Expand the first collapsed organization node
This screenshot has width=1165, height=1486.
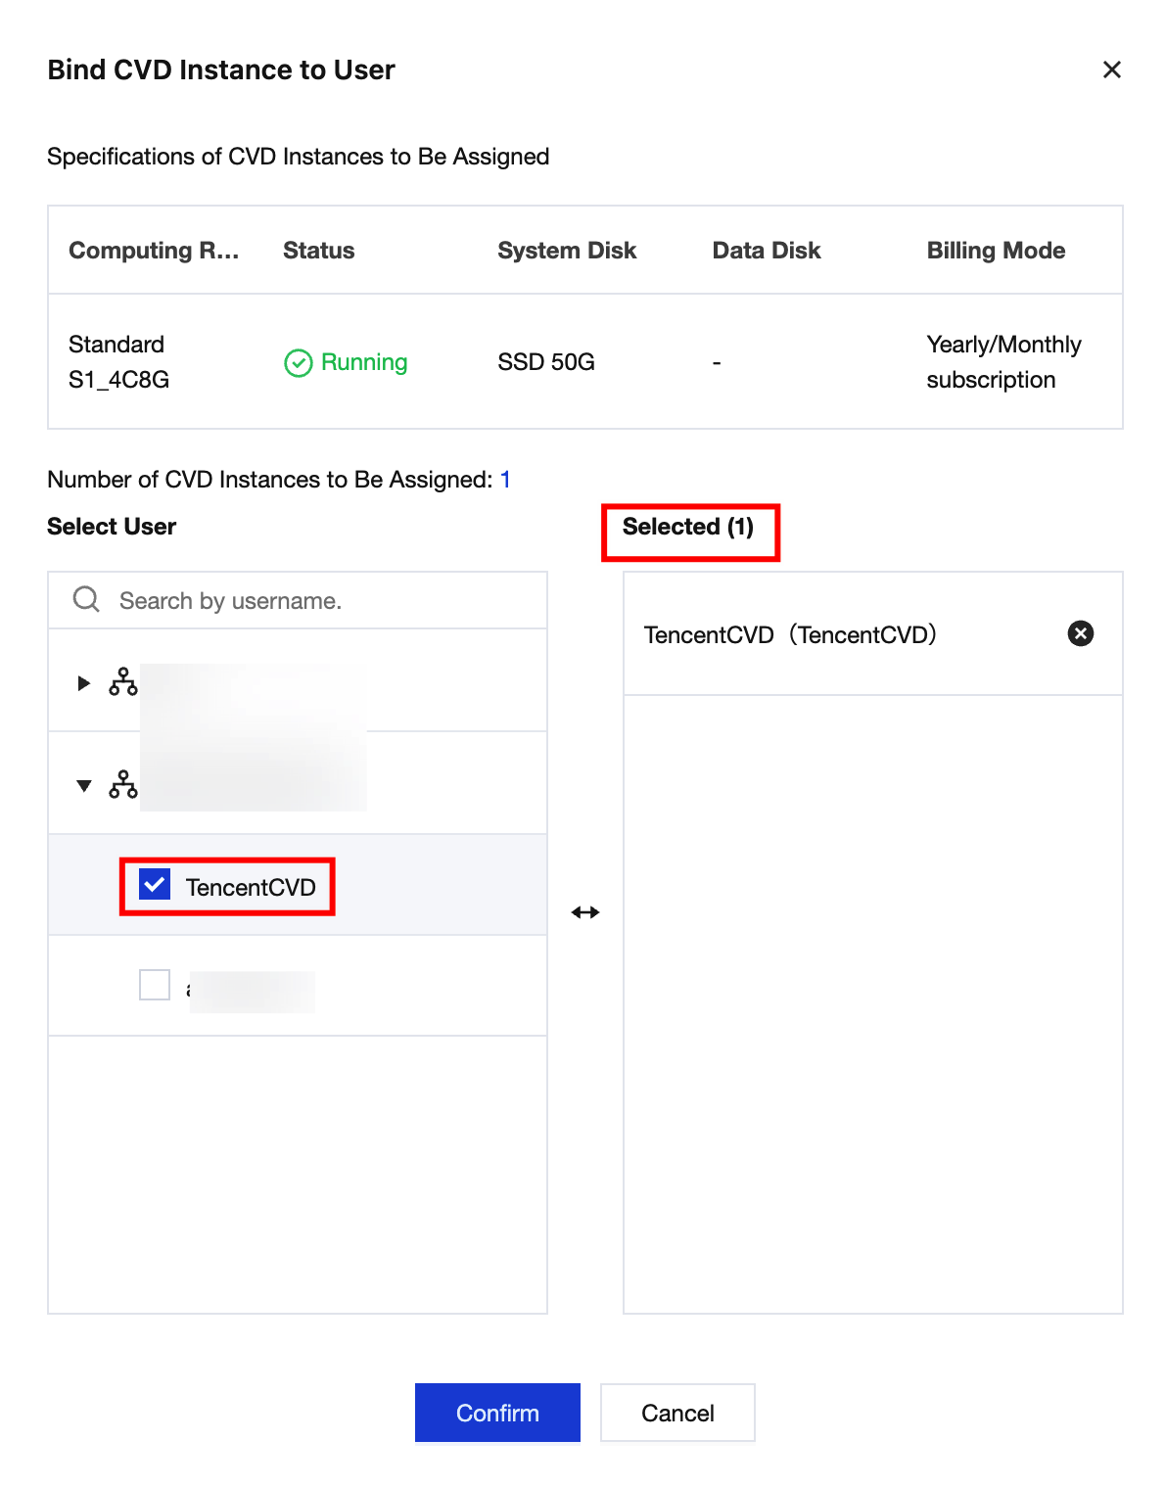84,682
